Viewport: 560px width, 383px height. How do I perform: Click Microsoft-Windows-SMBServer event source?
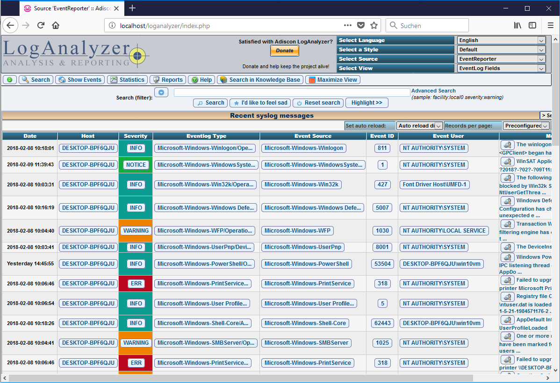[306, 343]
